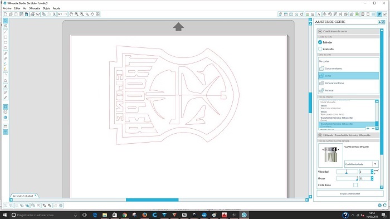This screenshot has height=219, width=390.
Task: Select the Edit points tool
Action: click(x=6, y=26)
